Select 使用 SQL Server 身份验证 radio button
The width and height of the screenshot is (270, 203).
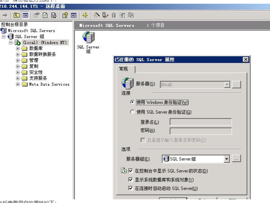tap(132, 112)
